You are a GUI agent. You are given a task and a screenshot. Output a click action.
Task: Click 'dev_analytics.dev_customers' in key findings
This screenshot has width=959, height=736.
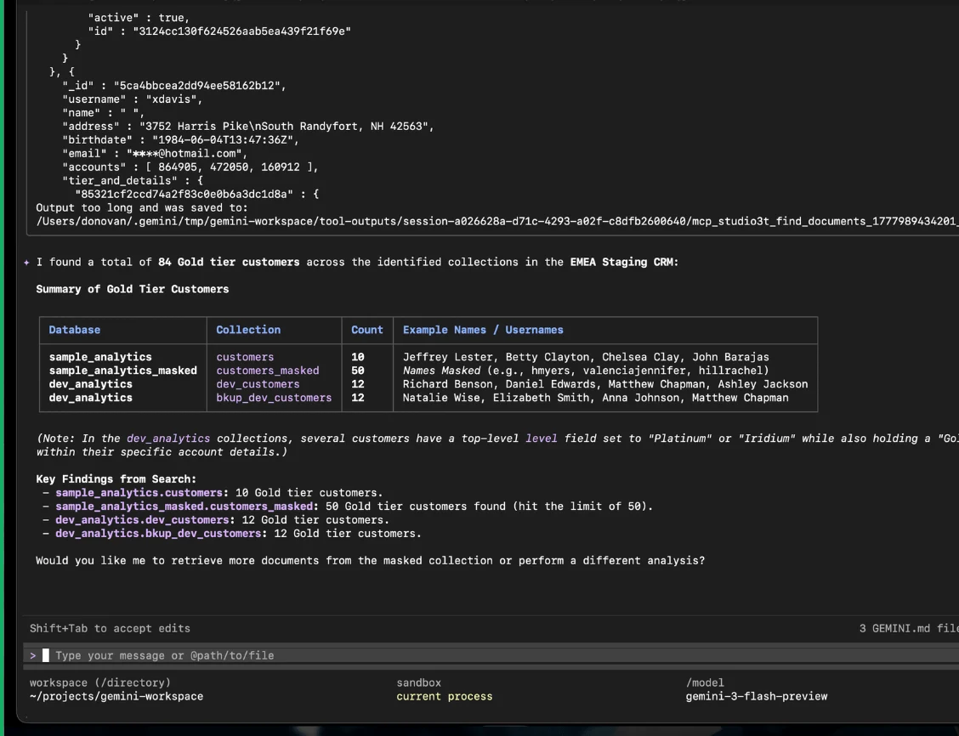tap(142, 519)
